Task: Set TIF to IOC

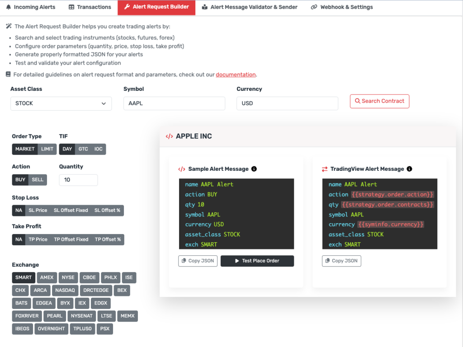Action: click(x=99, y=149)
